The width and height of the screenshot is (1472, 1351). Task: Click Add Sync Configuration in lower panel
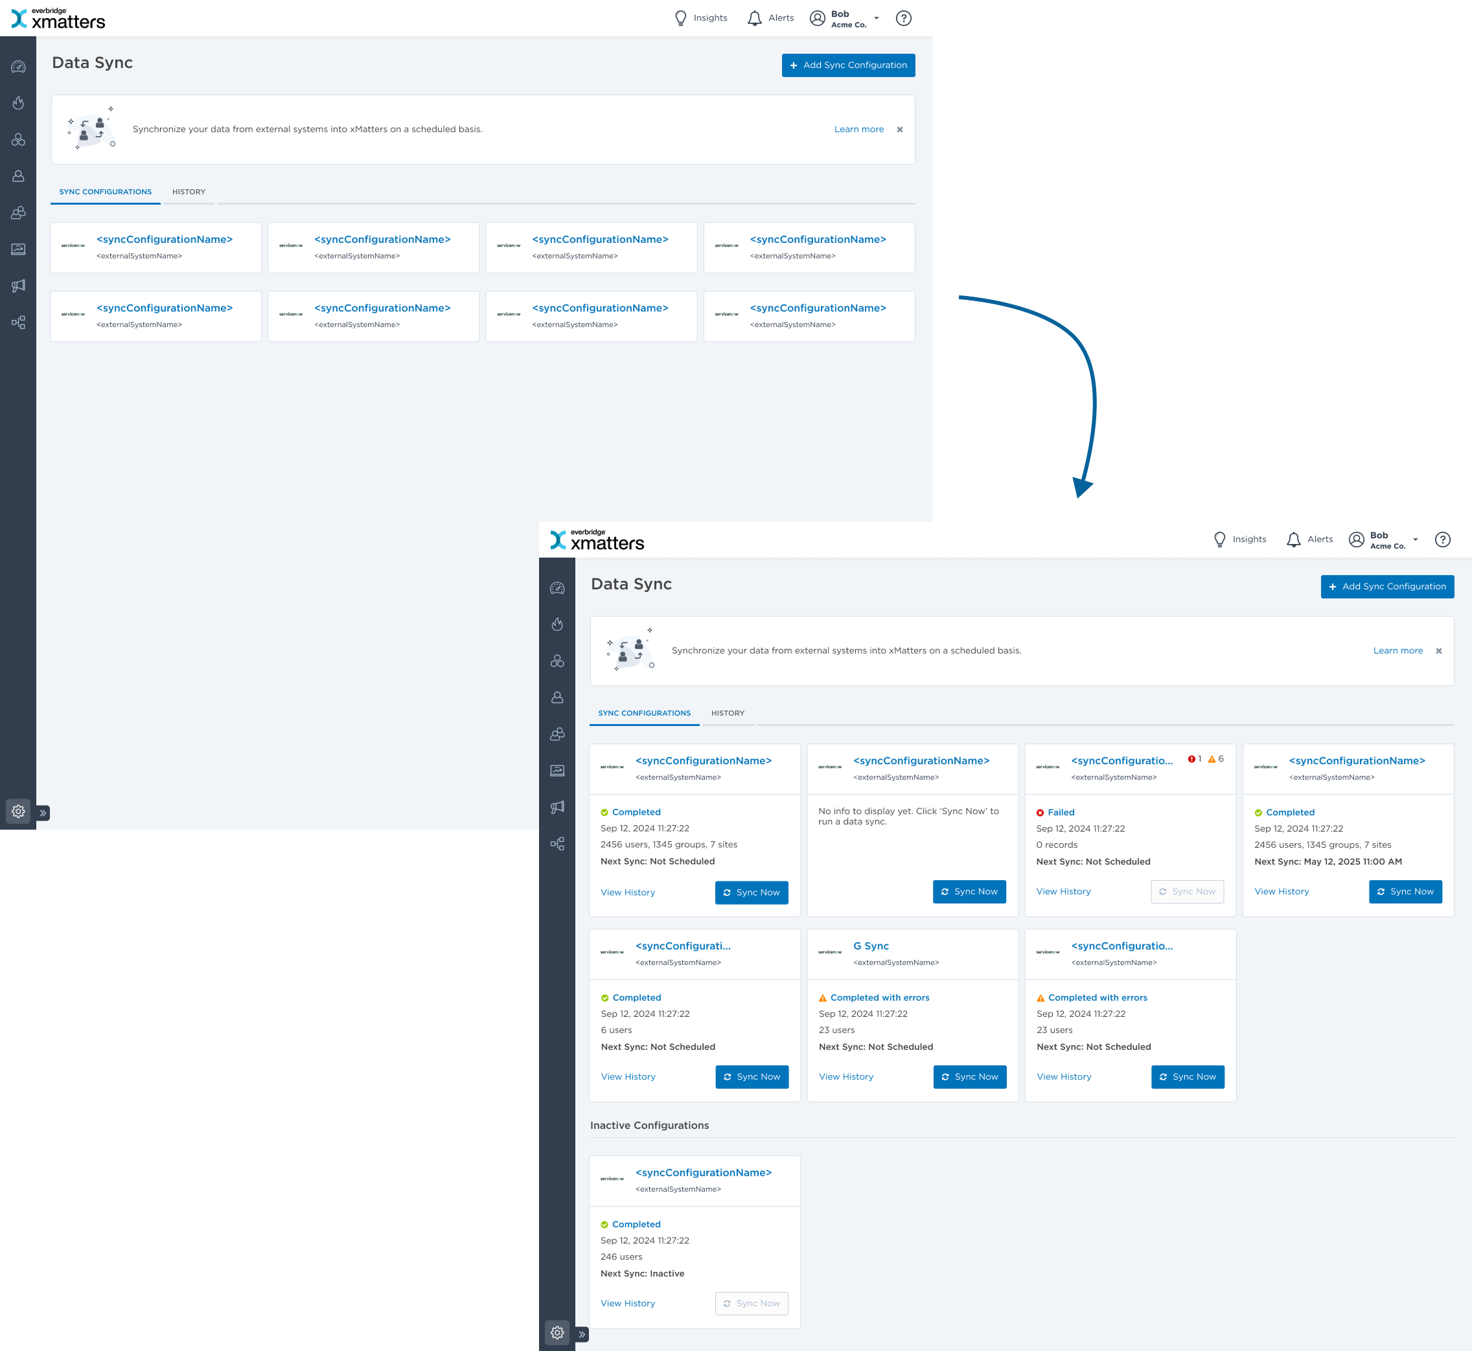(x=1386, y=586)
